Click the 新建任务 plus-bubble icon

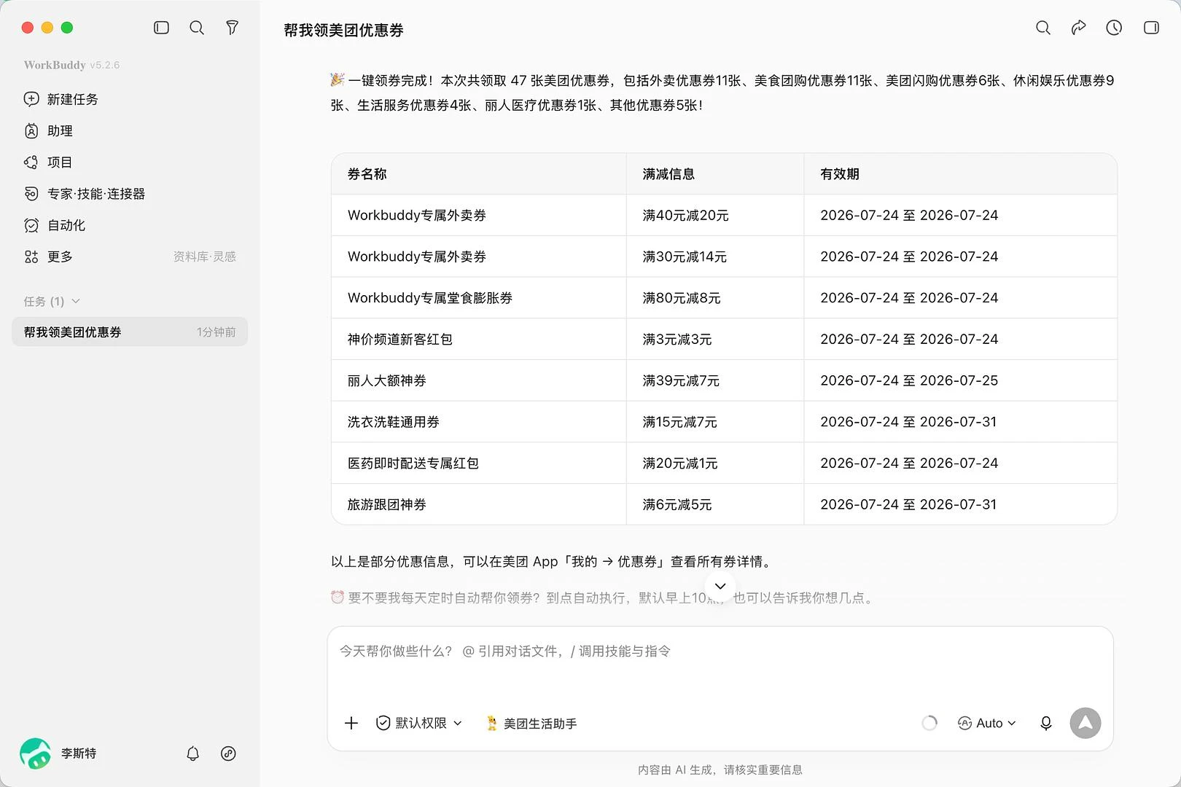tap(31, 99)
